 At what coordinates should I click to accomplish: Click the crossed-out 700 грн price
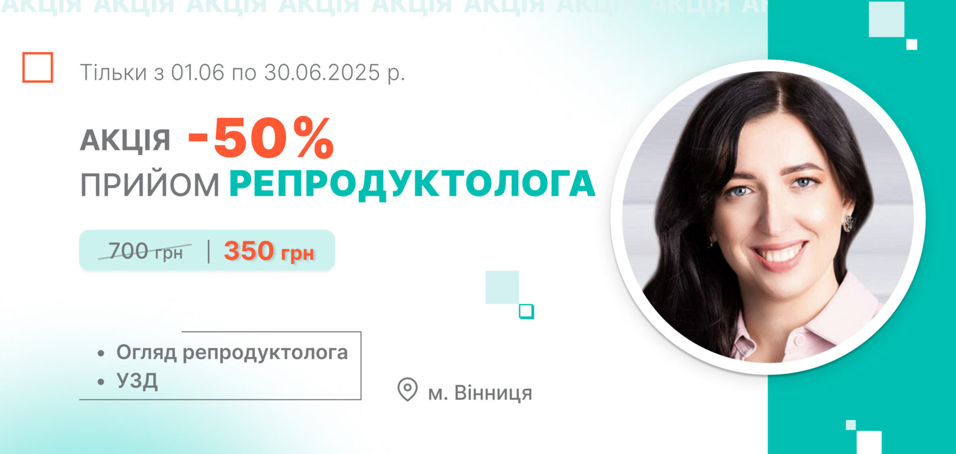(x=145, y=251)
